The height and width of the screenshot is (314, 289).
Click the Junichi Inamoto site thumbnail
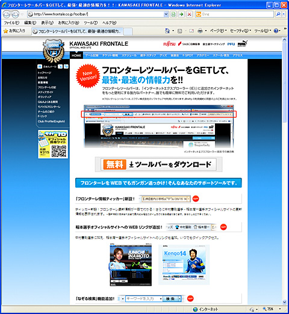pos(131,265)
